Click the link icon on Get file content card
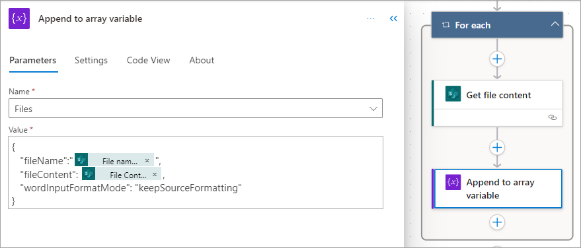The height and width of the screenshot is (248, 581). point(553,117)
